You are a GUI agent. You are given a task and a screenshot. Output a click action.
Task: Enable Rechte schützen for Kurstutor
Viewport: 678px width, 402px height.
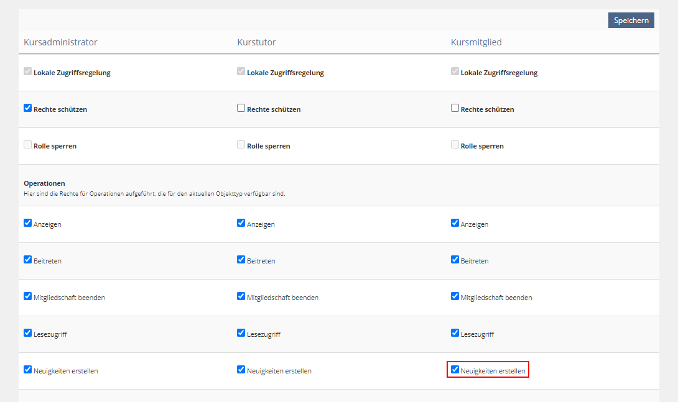coord(241,108)
